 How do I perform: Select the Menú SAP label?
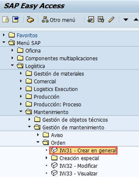pyautogui.click(x=29, y=43)
